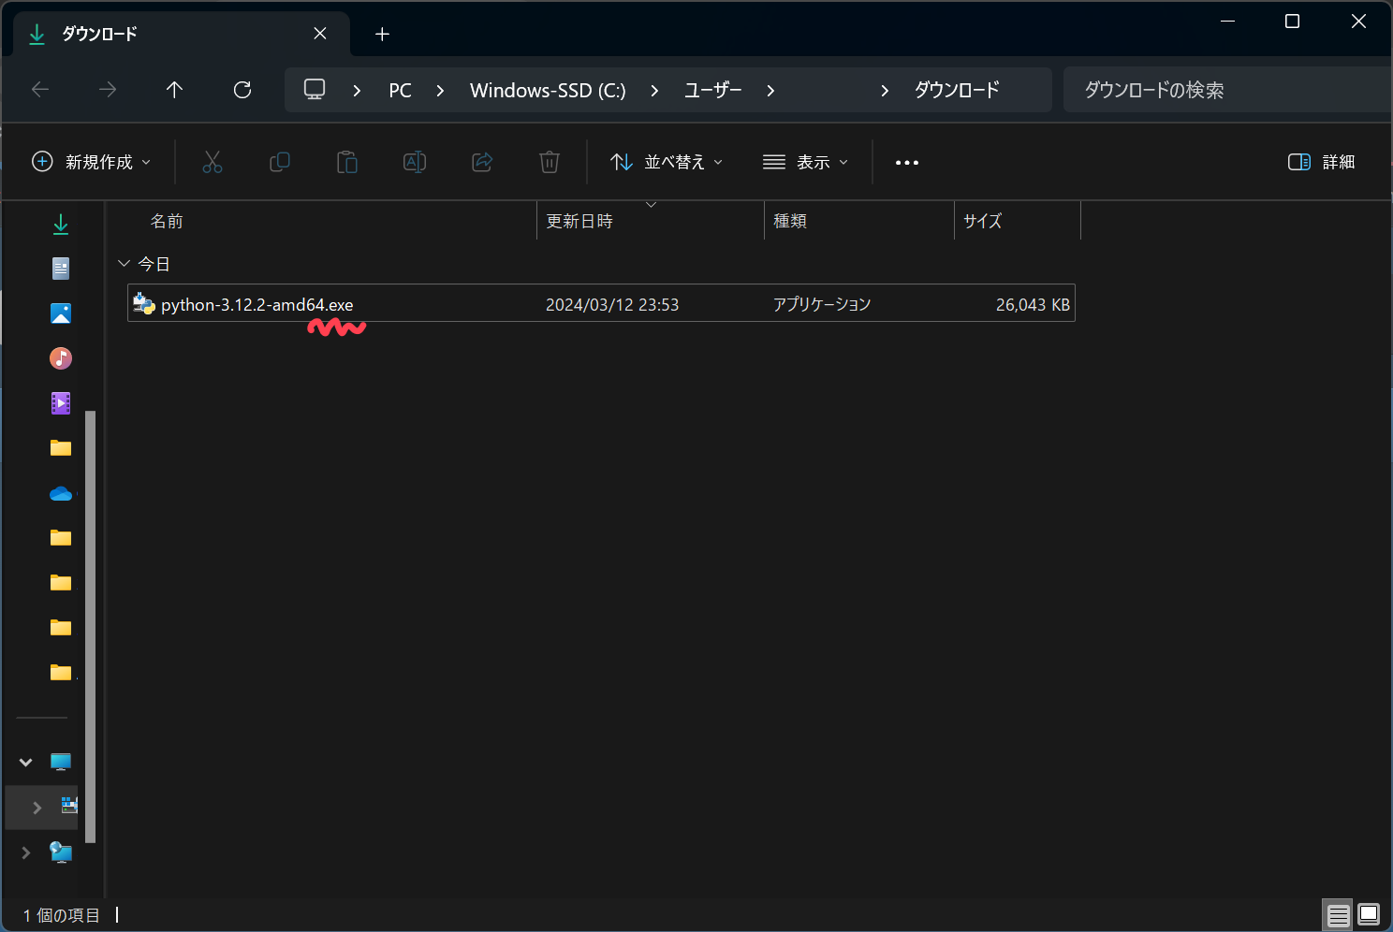This screenshot has width=1393, height=932.
Task: Click the Share icon in toolbar
Action: 482,162
